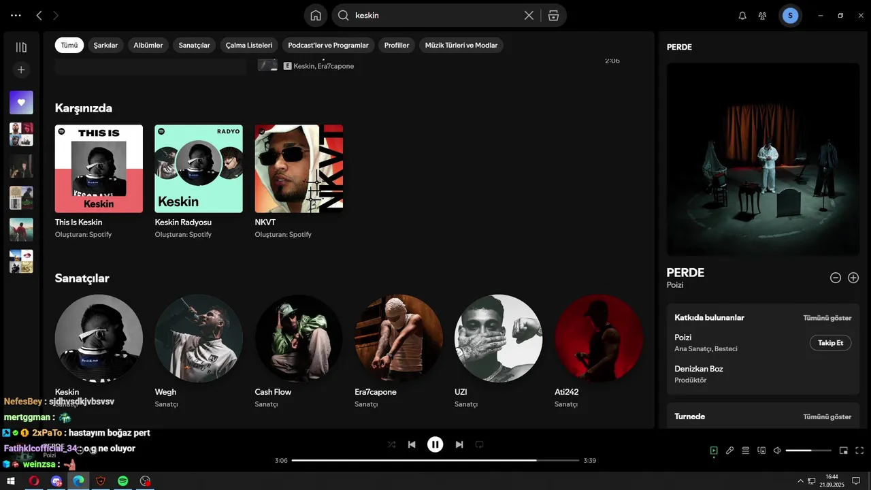Open the Liked Songs heart tile
Image resolution: width=871 pixels, height=490 pixels.
[21, 102]
